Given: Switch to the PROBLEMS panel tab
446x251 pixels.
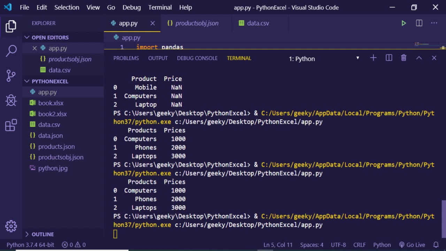Looking at the screenshot, I should click(x=126, y=58).
